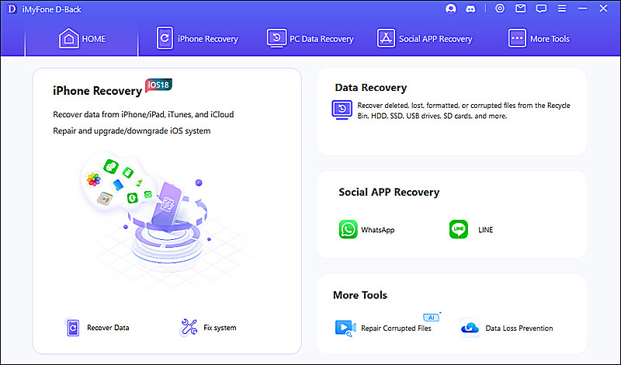Viewport: 621px width, 365px height.
Task: Click the LINE logo icon
Action: 459,229
